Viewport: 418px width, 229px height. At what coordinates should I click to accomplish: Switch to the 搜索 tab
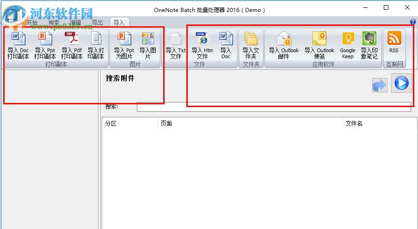pos(54,23)
